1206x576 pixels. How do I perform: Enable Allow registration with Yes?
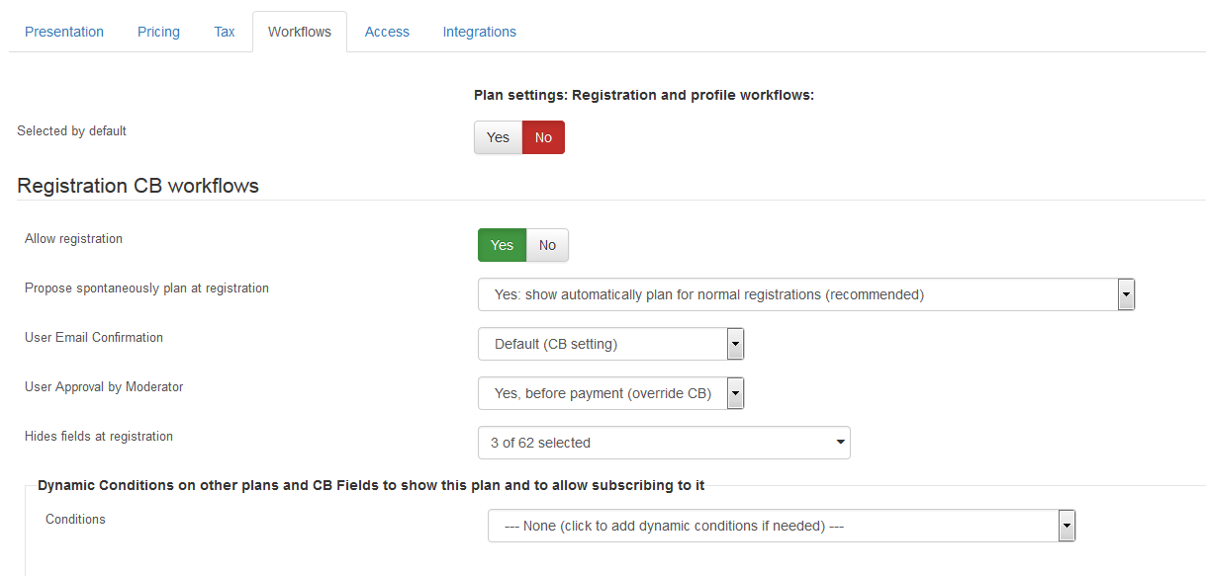[x=503, y=245]
